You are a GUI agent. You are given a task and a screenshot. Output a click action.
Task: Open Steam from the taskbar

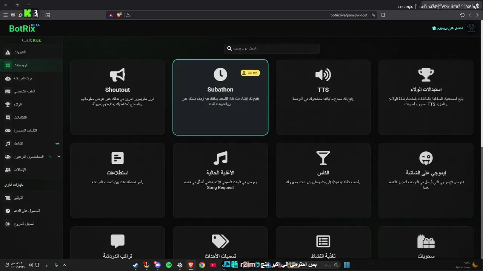pos(135,265)
